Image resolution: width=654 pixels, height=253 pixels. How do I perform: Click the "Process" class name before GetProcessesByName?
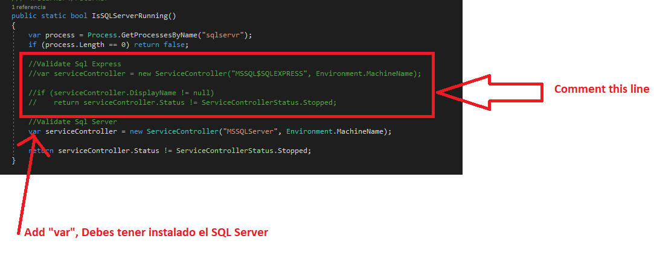click(x=102, y=35)
